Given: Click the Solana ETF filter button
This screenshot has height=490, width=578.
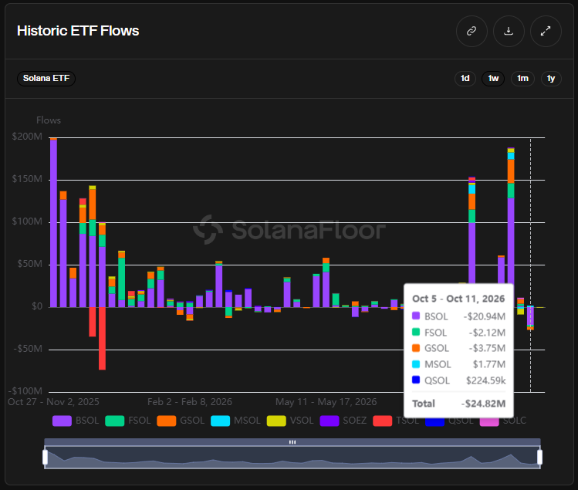Looking at the screenshot, I should [x=46, y=79].
